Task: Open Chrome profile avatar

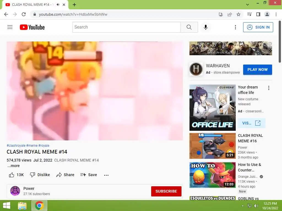Action: tap(267, 14)
